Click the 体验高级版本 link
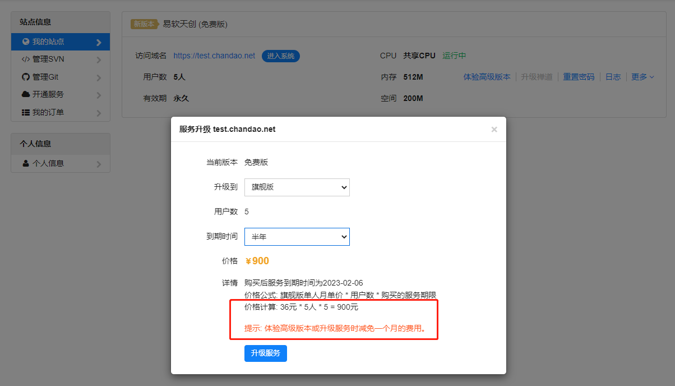The image size is (675, 386). tap(487, 77)
